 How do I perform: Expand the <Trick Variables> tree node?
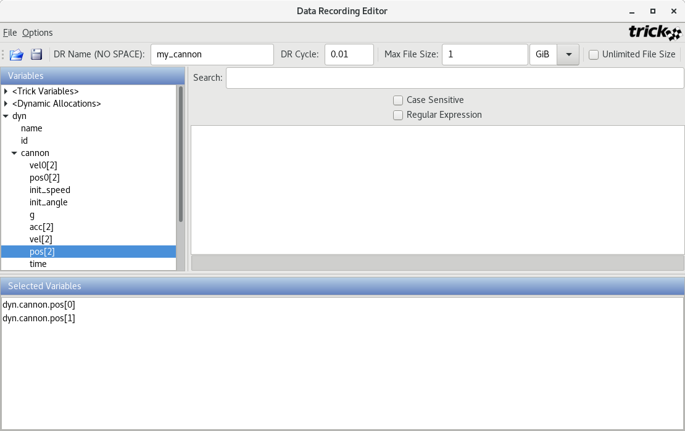tap(6, 91)
